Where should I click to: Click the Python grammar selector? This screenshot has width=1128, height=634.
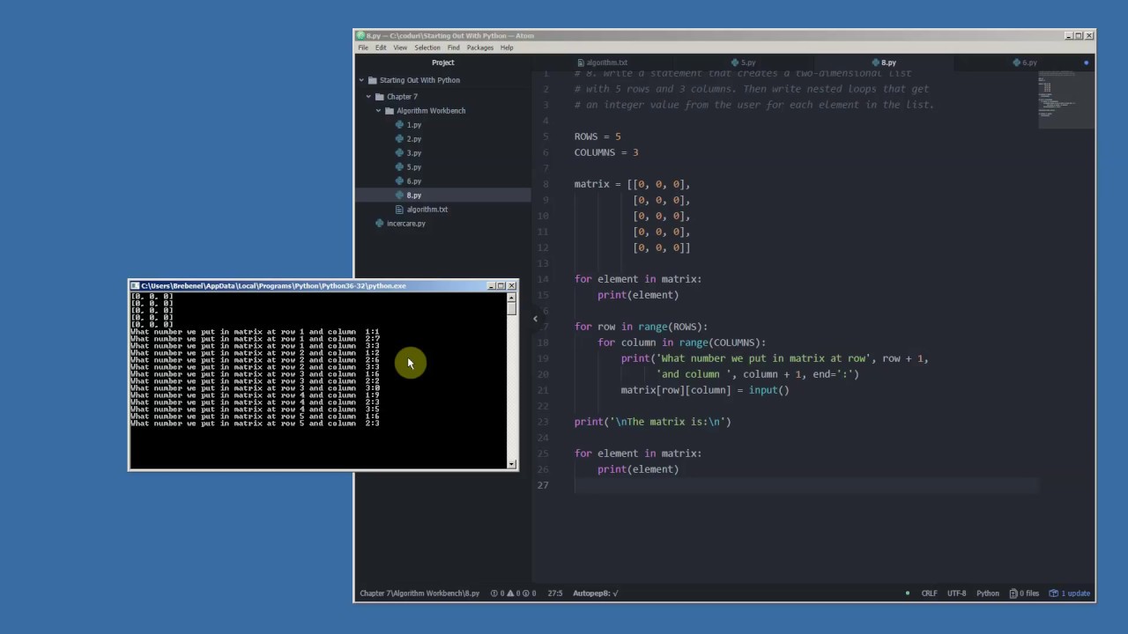[988, 593]
